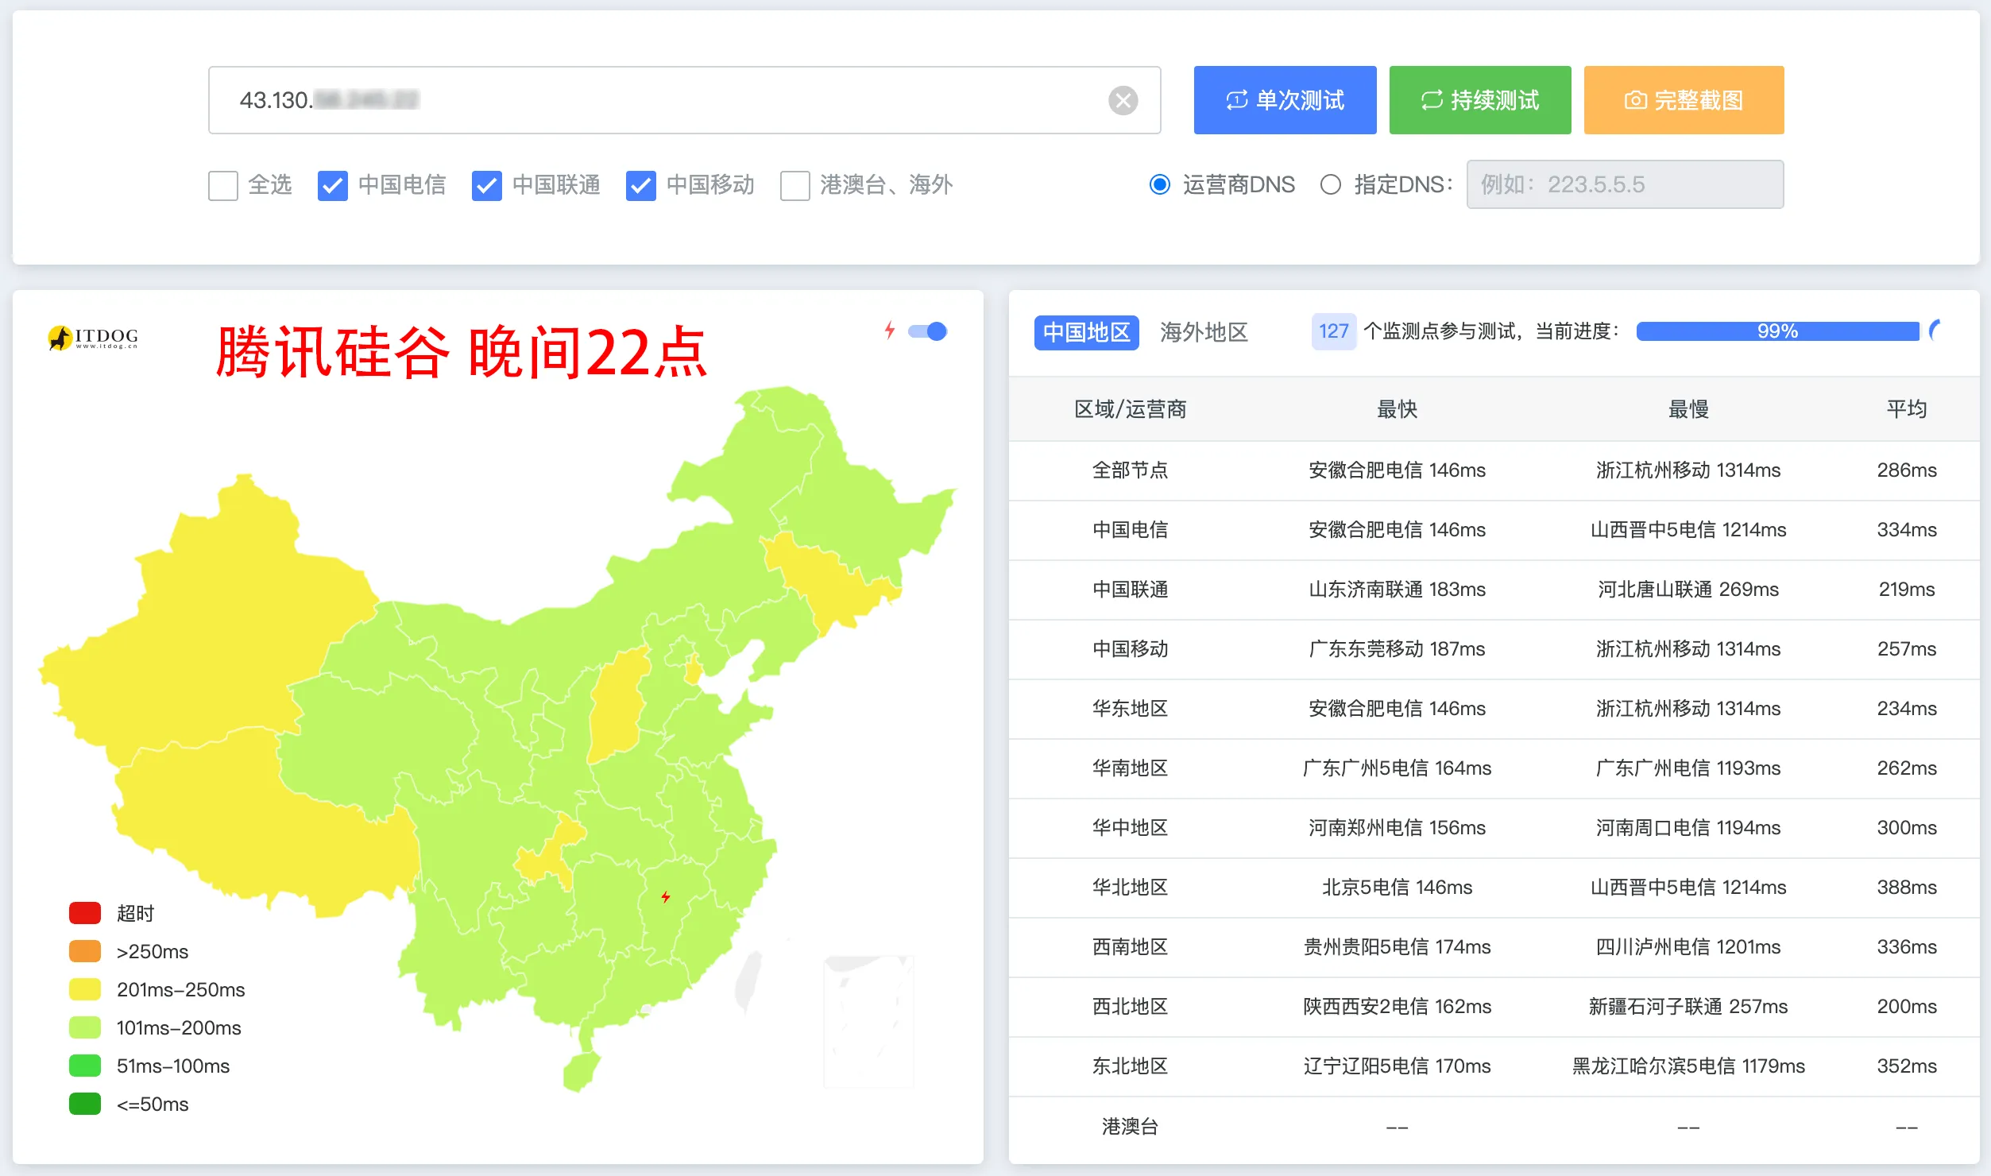Click the 最快 column header
The image size is (1991, 1176).
coord(1397,409)
